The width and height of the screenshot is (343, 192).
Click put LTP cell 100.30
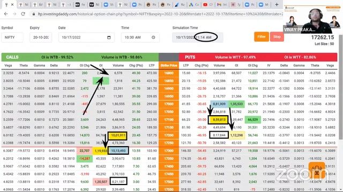tap(186, 135)
